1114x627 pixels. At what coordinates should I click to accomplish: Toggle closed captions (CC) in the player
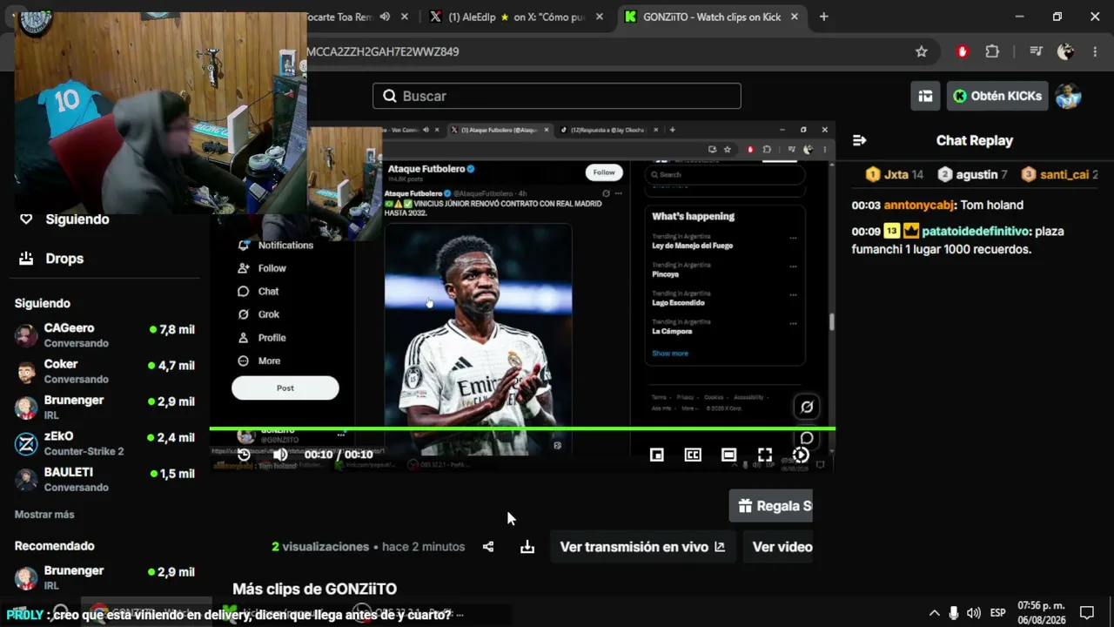click(693, 455)
